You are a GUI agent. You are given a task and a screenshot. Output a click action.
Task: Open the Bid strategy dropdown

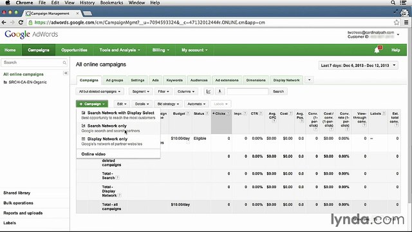coord(168,104)
